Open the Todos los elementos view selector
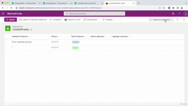 161,20
